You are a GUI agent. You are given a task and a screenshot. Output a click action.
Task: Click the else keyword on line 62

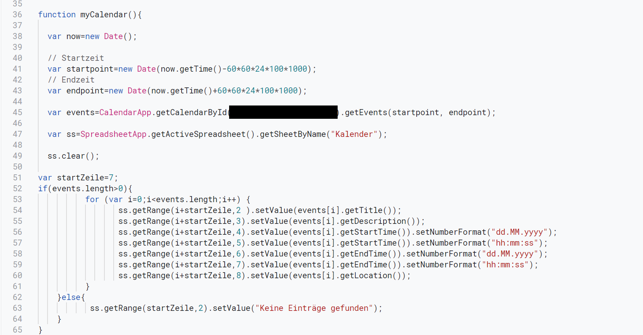71,297
